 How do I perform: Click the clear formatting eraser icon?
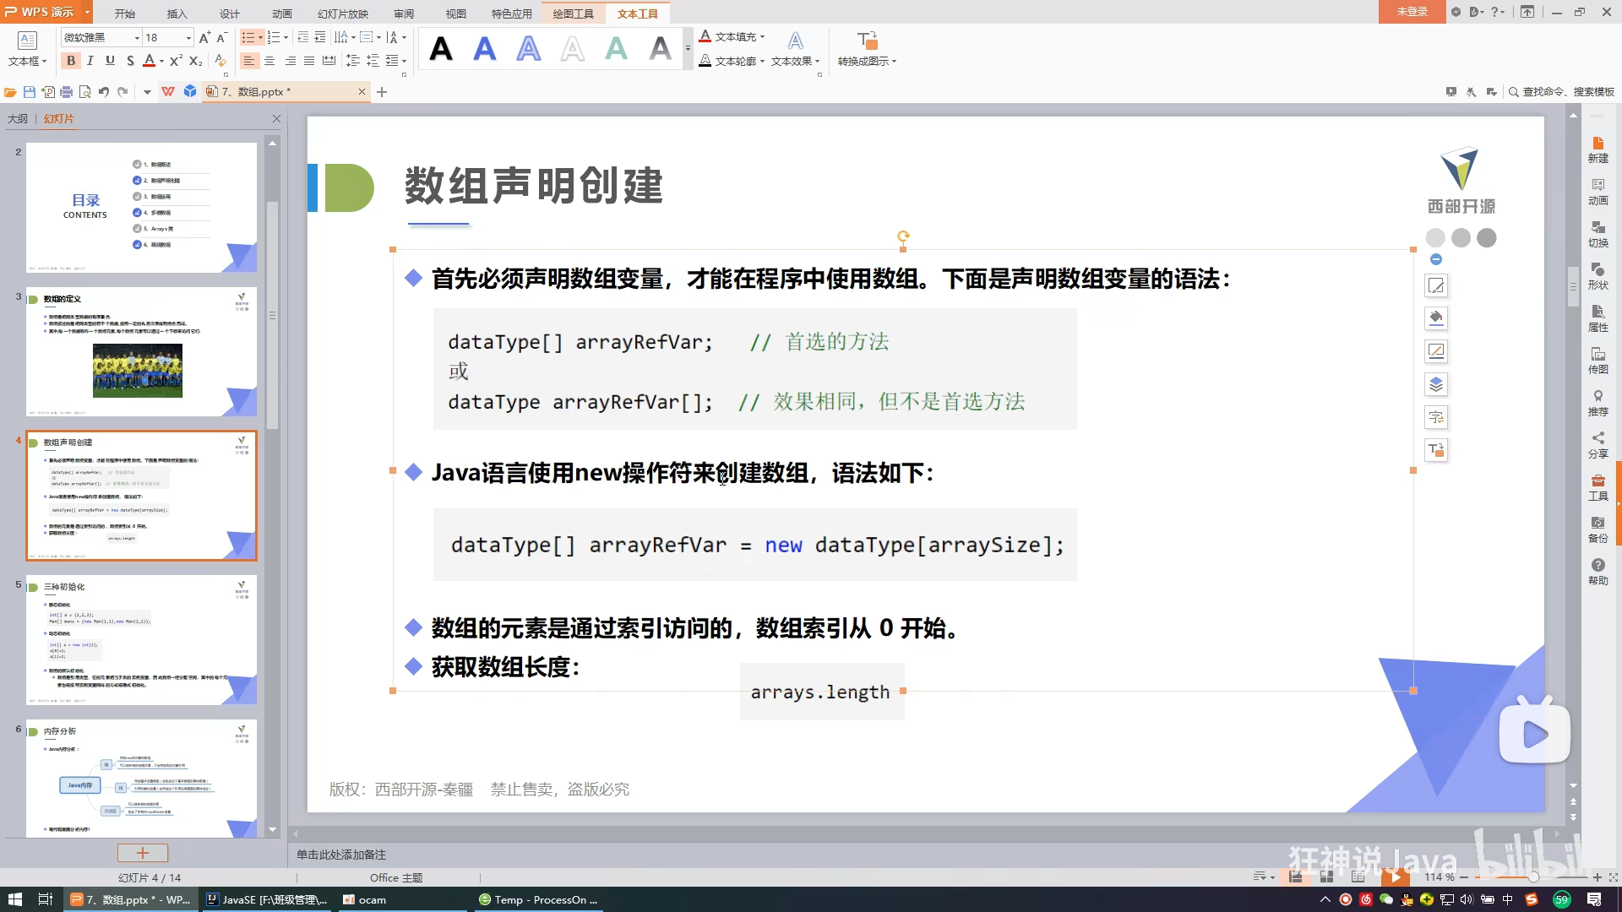click(220, 61)
